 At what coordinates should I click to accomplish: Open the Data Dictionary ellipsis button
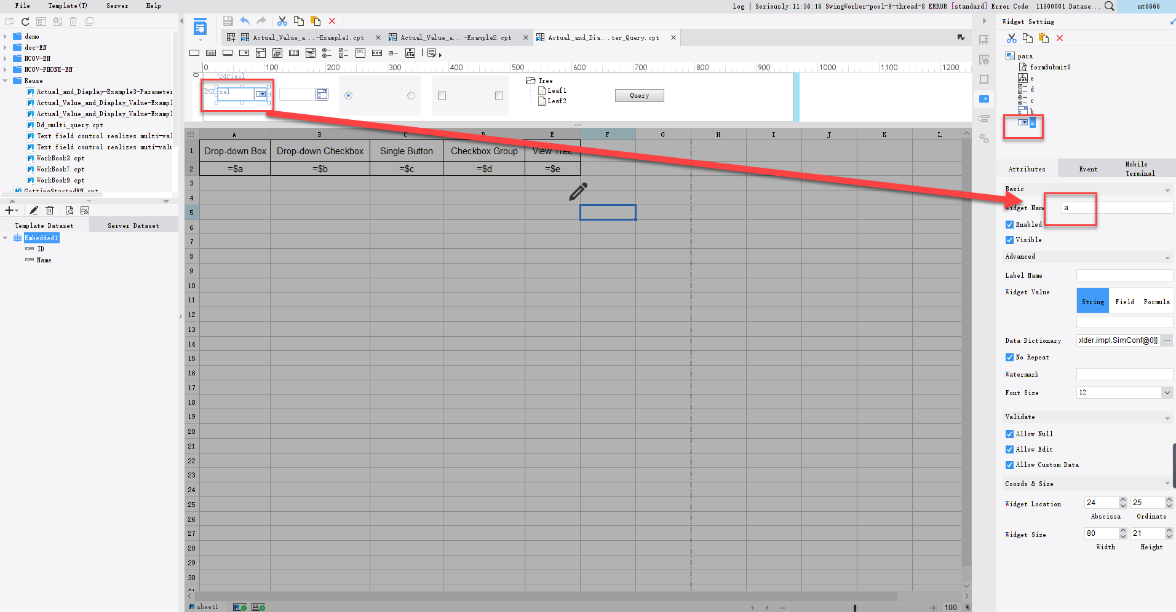point(1167,340)
